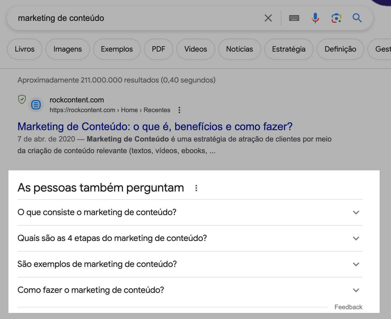Open 'Marketing de Conteúdo: o que é' result

[x=155, y=127]
